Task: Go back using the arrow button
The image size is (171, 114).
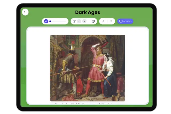Action: [x=25, y=12]
